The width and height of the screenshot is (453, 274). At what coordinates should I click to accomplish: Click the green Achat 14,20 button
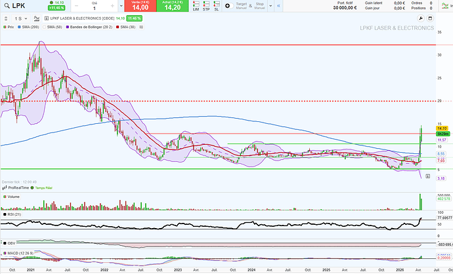173,6
